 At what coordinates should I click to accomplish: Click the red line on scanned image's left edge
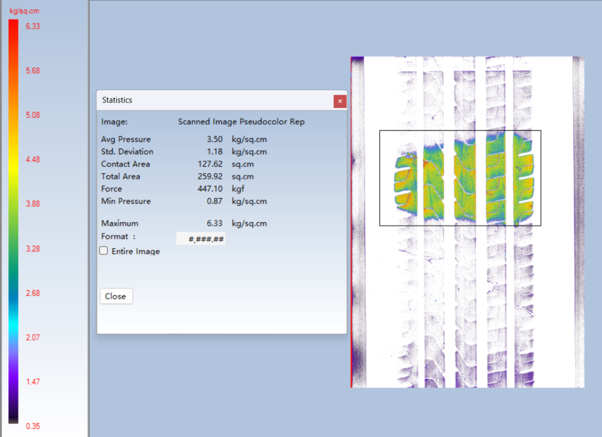point(351,223)
